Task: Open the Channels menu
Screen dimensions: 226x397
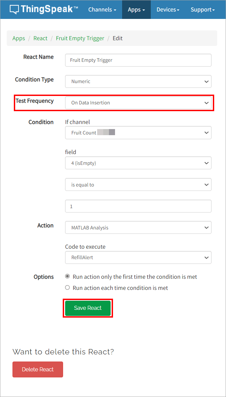Action: pos(102,9)
